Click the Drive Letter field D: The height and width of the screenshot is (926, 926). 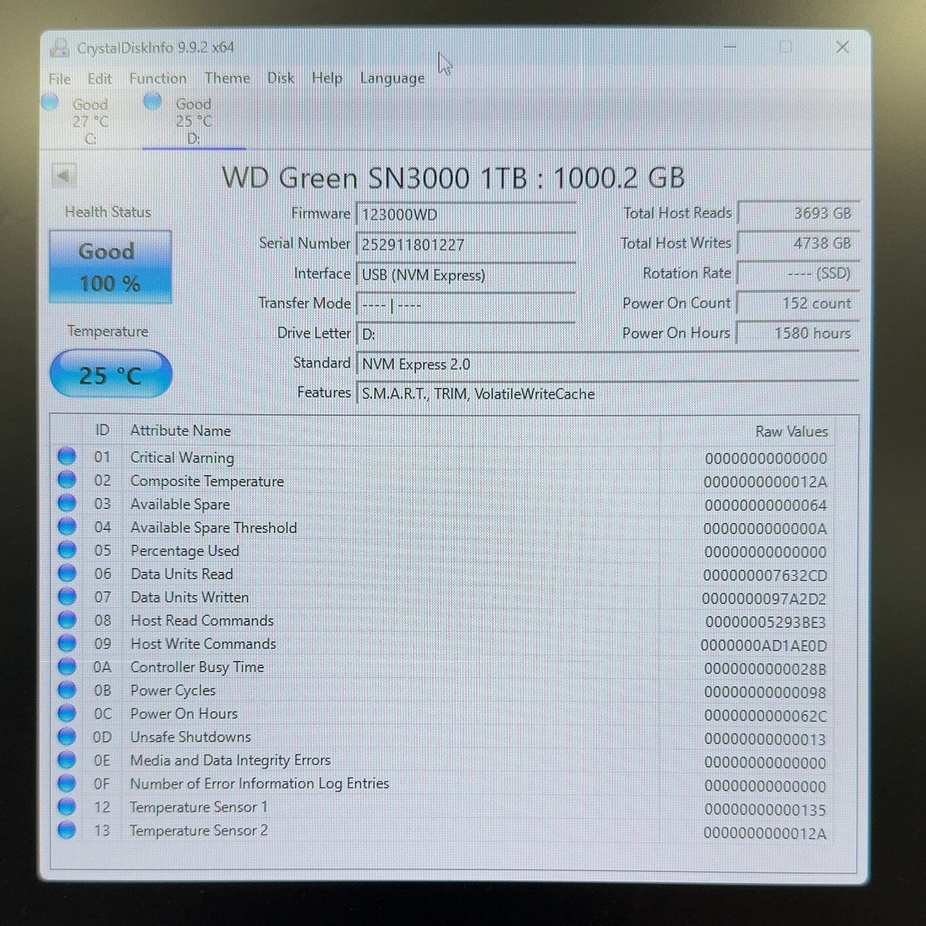tap(465, 334)
